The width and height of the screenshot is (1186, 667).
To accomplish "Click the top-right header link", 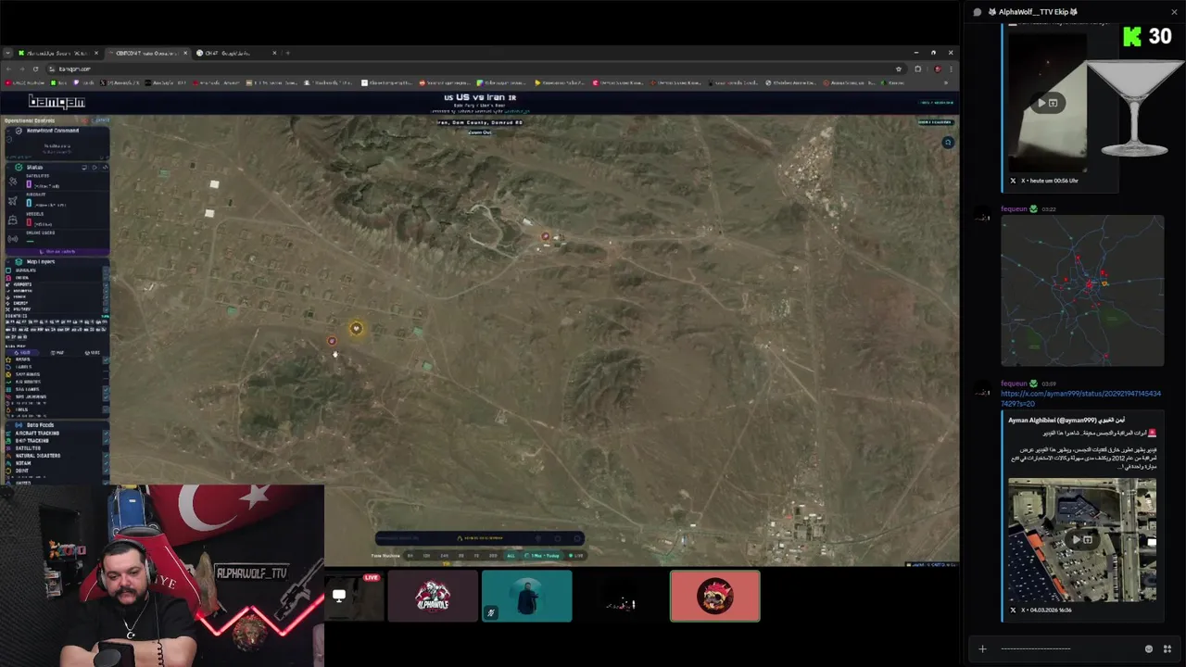I will (x=936, y=102).
